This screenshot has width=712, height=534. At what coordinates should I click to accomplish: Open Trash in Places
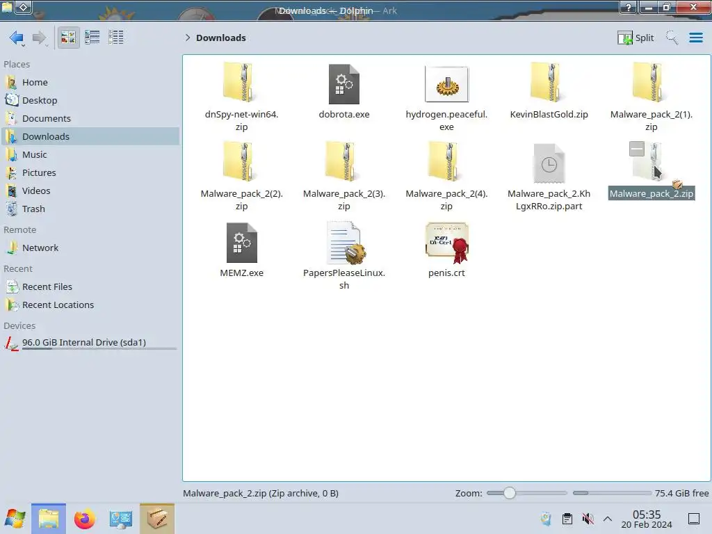91,209
